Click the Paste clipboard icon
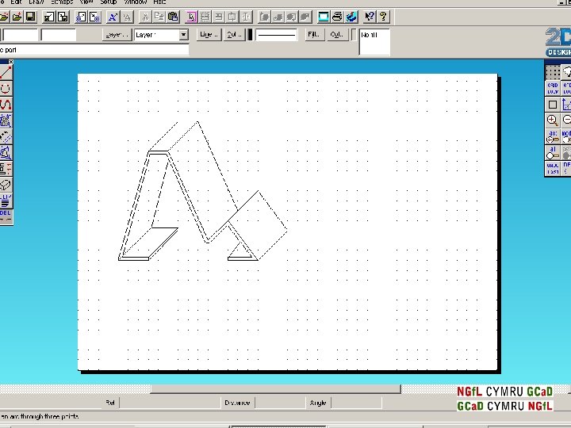571x428 pixels. pos(173,17)
